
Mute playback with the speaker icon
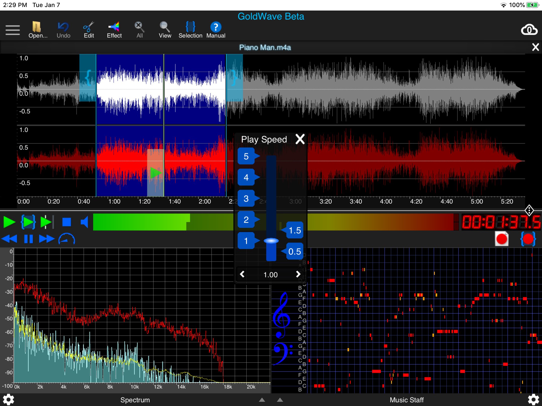84,222
